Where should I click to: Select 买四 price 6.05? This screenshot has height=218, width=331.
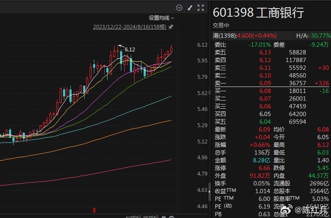[265, 114]
